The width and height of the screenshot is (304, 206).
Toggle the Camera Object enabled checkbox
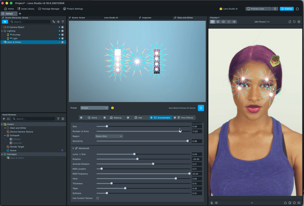pyautogui.click(x=62, y=27)
